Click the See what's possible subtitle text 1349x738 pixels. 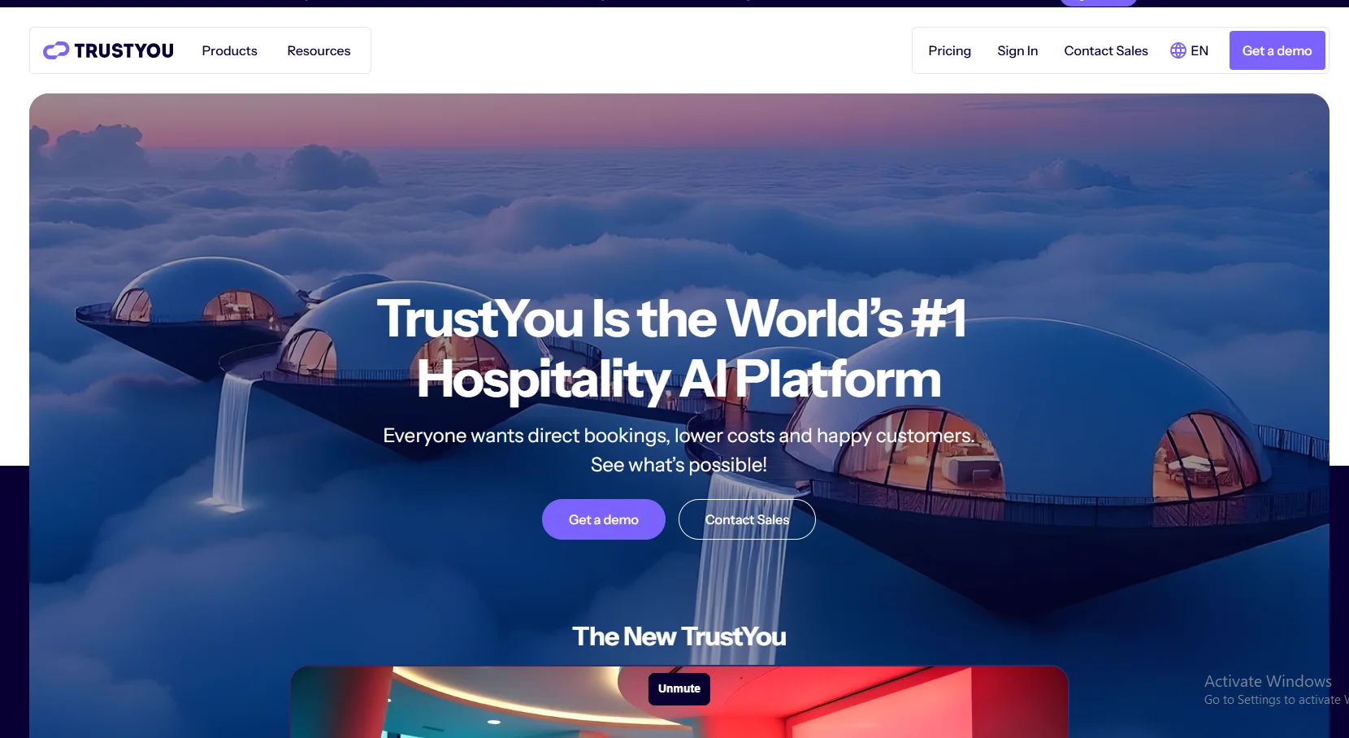(679, 465)
